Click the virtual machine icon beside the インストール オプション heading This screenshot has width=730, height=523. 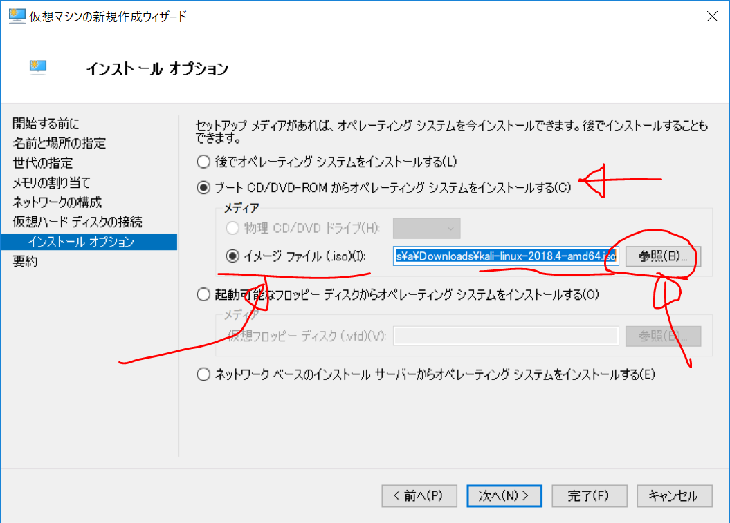point(38,67)
